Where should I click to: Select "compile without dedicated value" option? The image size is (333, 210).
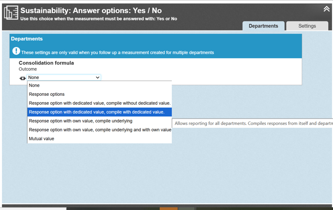click(100, 103)
